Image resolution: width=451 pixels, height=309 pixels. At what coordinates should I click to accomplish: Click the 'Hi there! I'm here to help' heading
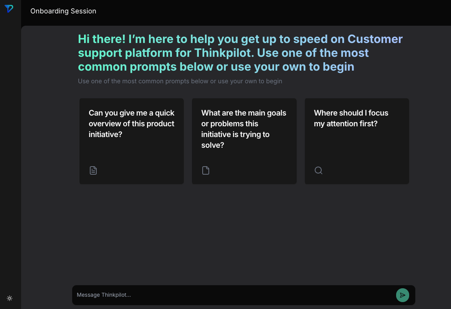240,53
